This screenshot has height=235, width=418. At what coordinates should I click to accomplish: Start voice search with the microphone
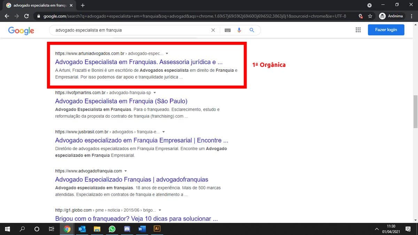239,30
